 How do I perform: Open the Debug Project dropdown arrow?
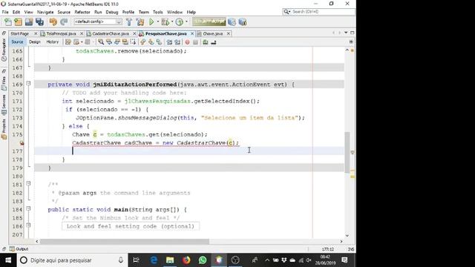(x=172, y=22)
